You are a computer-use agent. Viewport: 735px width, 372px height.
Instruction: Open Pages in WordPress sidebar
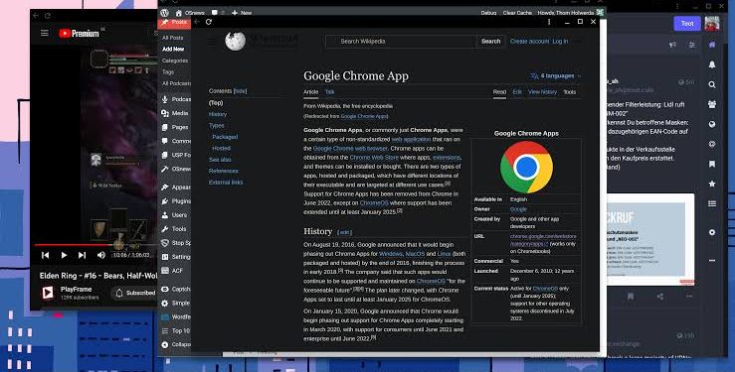[175, 127]
